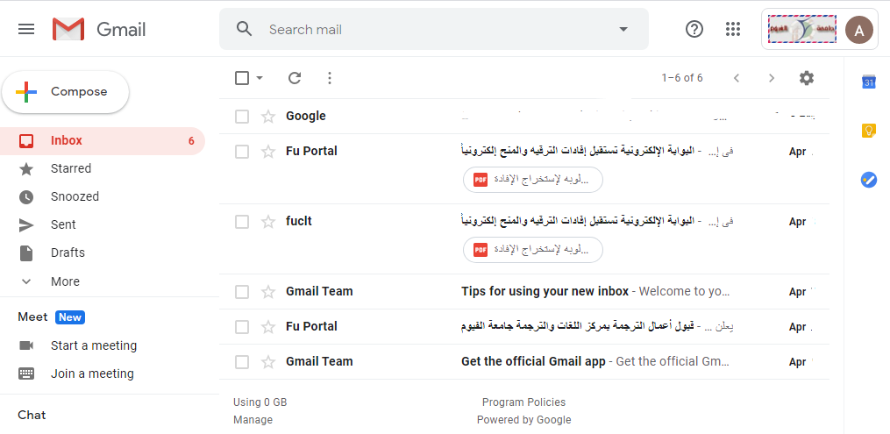Open PDF attachment in first Fu Portal email
This screenshot has width=890, height=434.
point(533,180)
